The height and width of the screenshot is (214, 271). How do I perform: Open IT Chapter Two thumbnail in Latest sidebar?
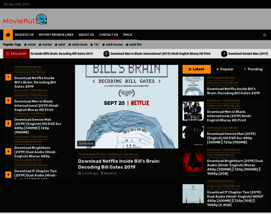click(193, 194)
